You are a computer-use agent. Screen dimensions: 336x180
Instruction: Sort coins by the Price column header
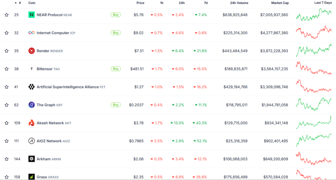[x=140, y=3]
